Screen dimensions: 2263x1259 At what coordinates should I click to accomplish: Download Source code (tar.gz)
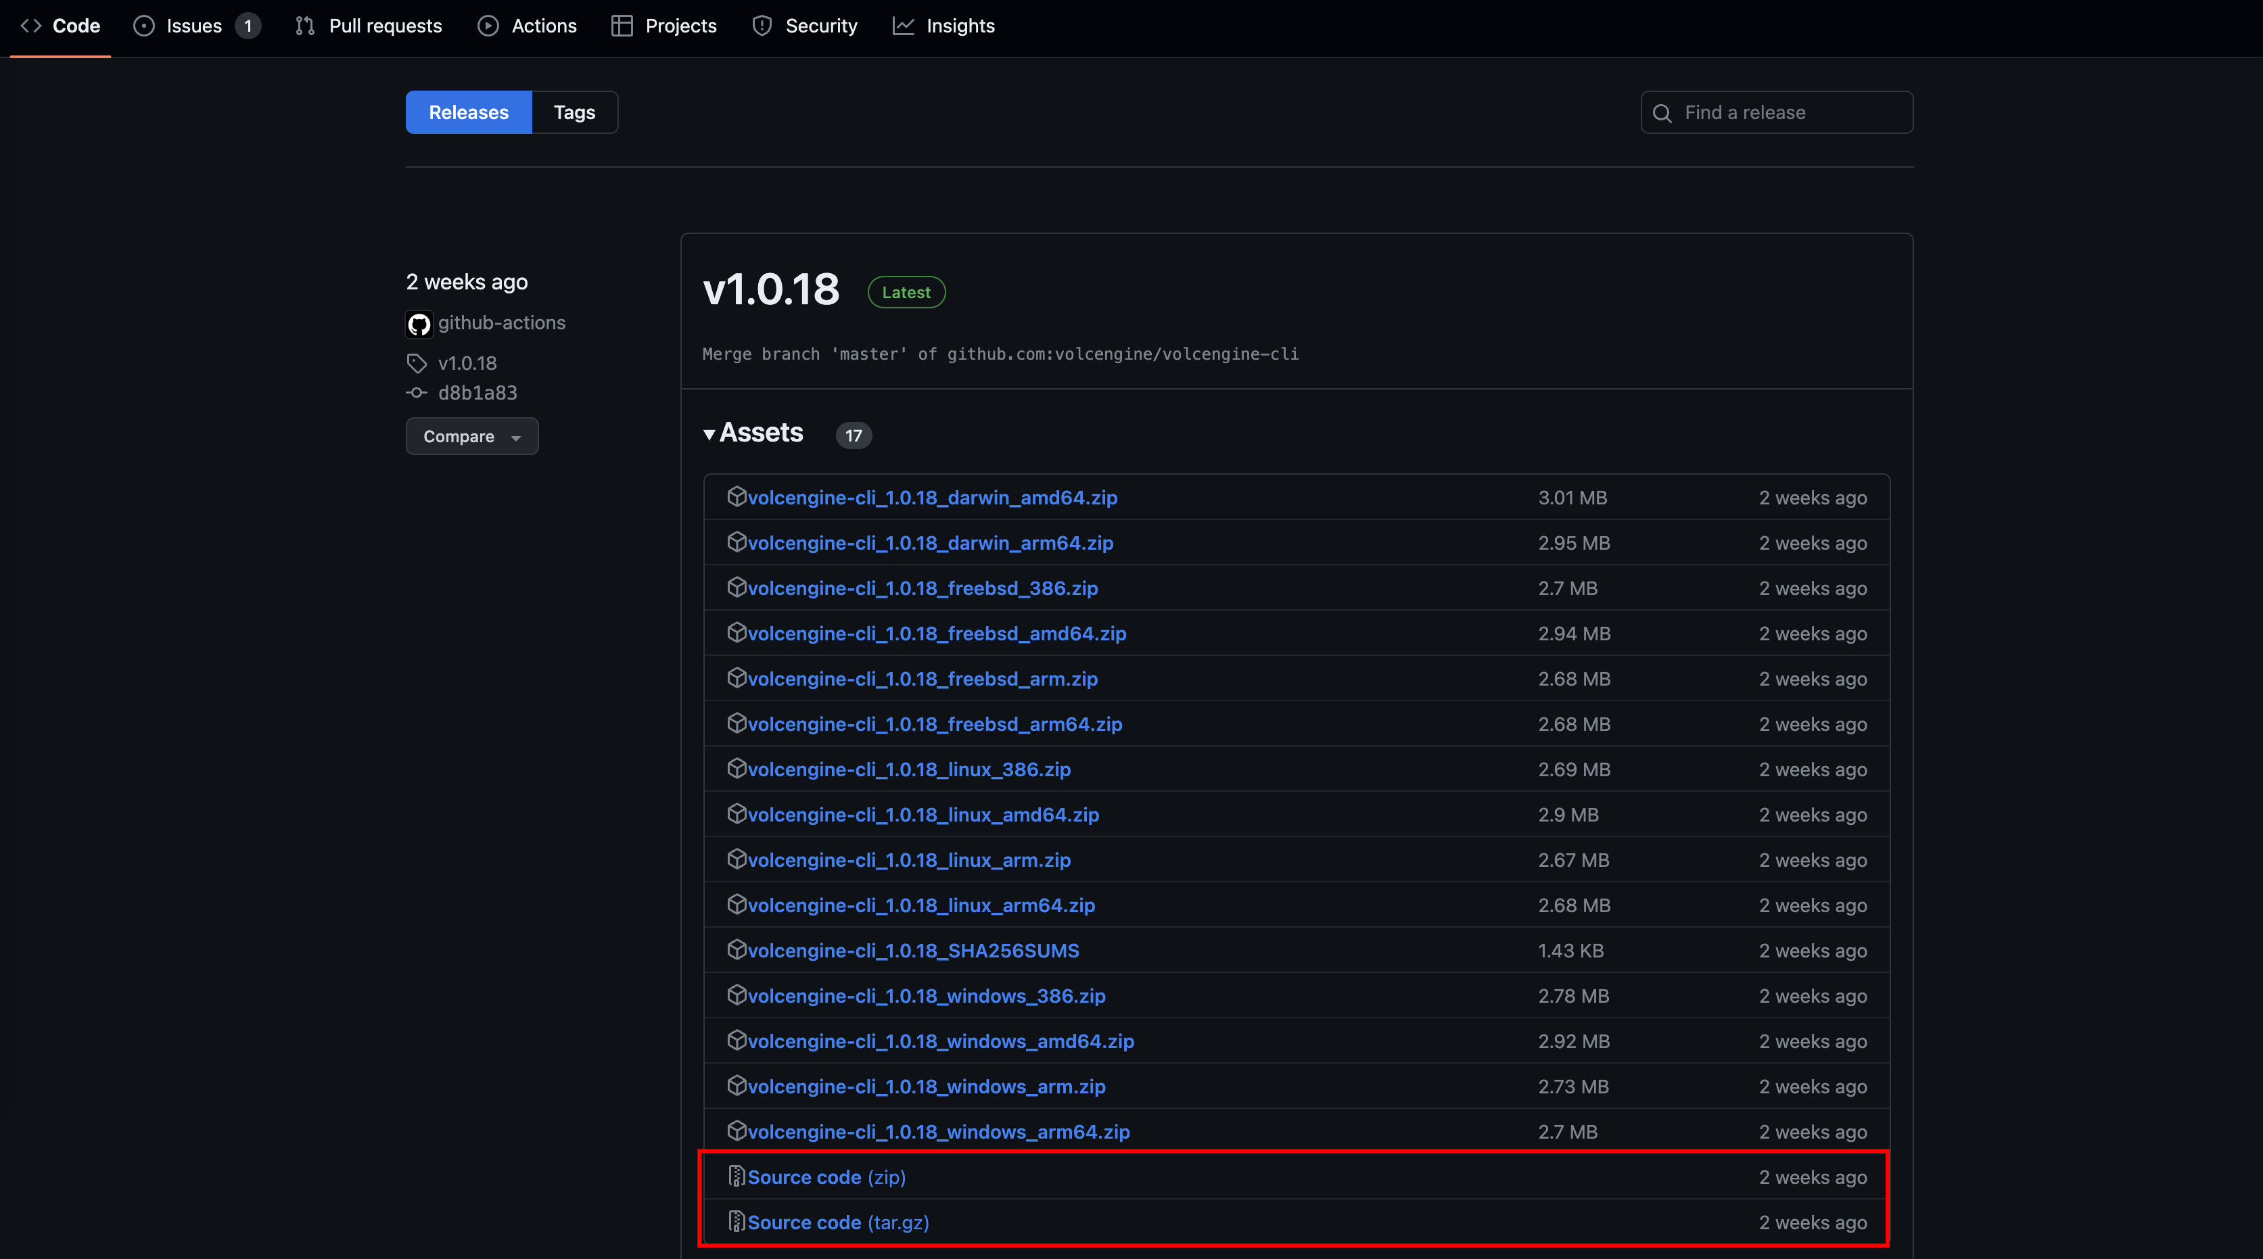[x=838, y=1223]
